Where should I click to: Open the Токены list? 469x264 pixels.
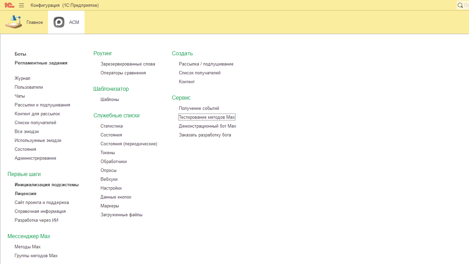point(108,153)
